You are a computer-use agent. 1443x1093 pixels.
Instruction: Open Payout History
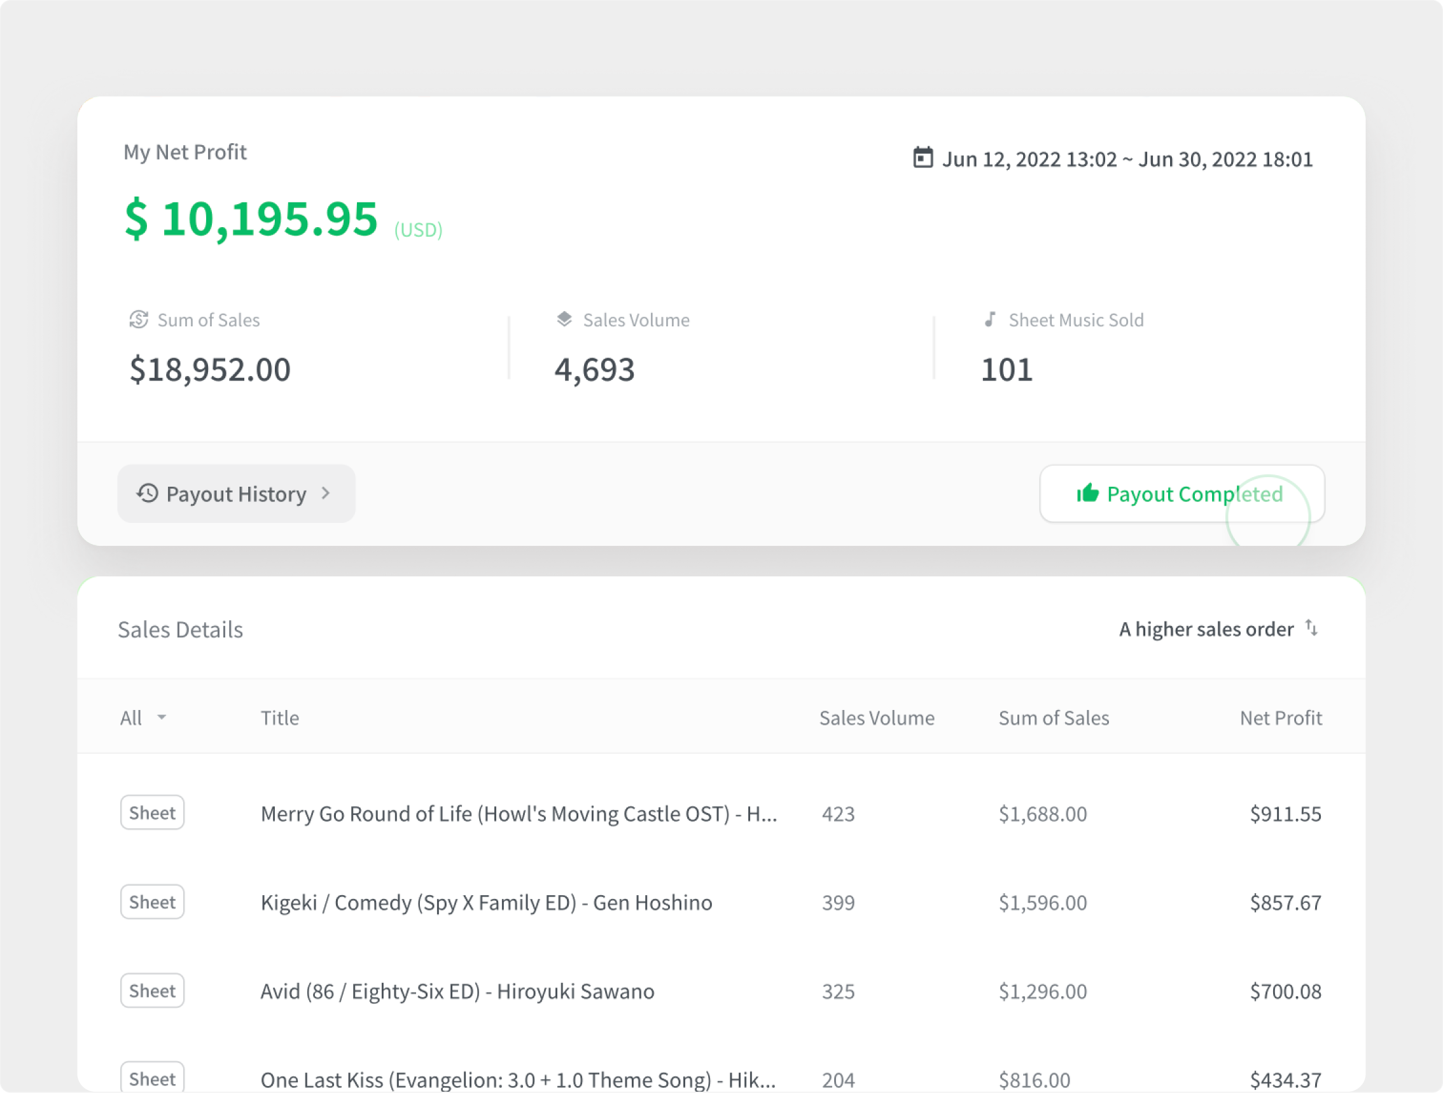pyautogui.click(x=235, y=494)
